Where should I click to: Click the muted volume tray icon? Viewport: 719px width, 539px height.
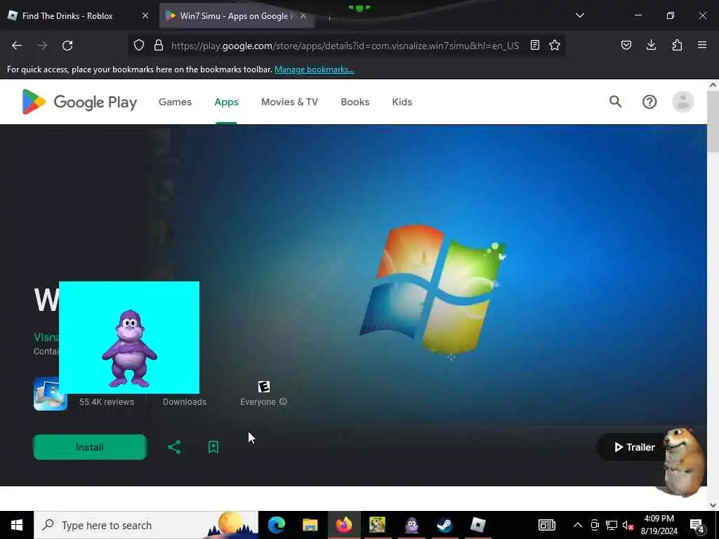tap(628, 525)
